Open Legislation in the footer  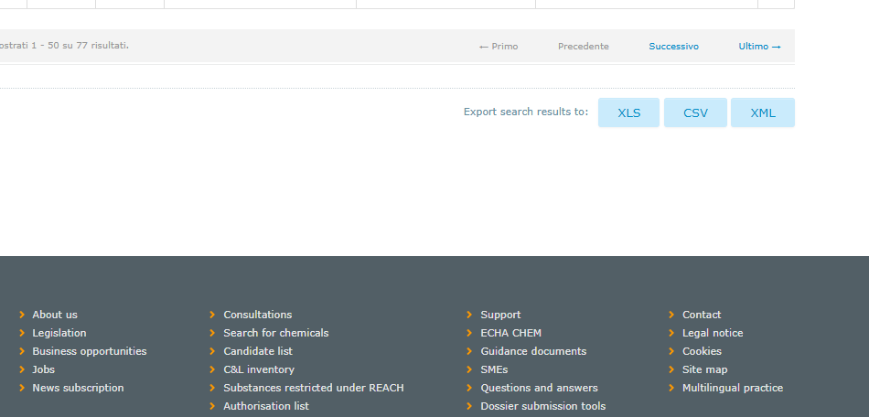pos(59,333)
